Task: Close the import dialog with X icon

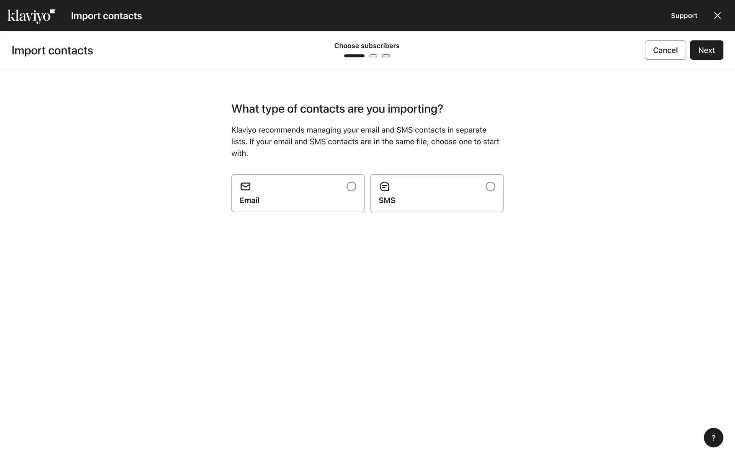Action: pos(717,16)
